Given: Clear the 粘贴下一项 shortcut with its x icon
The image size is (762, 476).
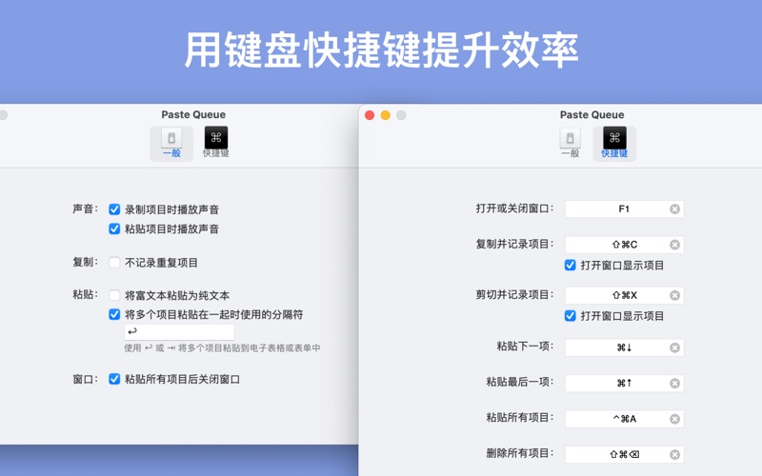Looking at the screenshot, I should click(x=674, y=347).
